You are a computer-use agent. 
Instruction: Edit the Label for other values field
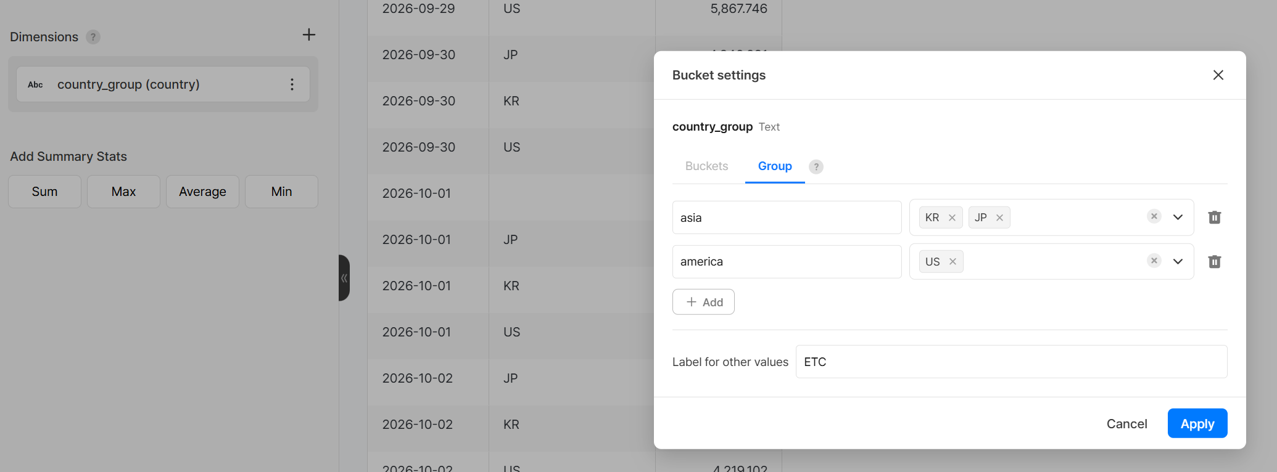pyautogui.click(x=1011, y=362)
